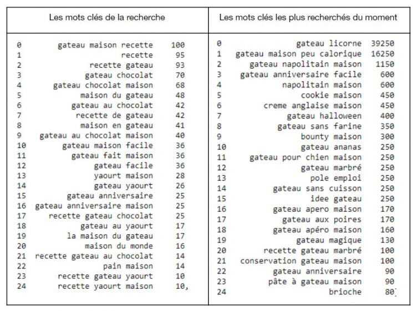Select the 'creme anglaise maison' entry

[312, 105]
